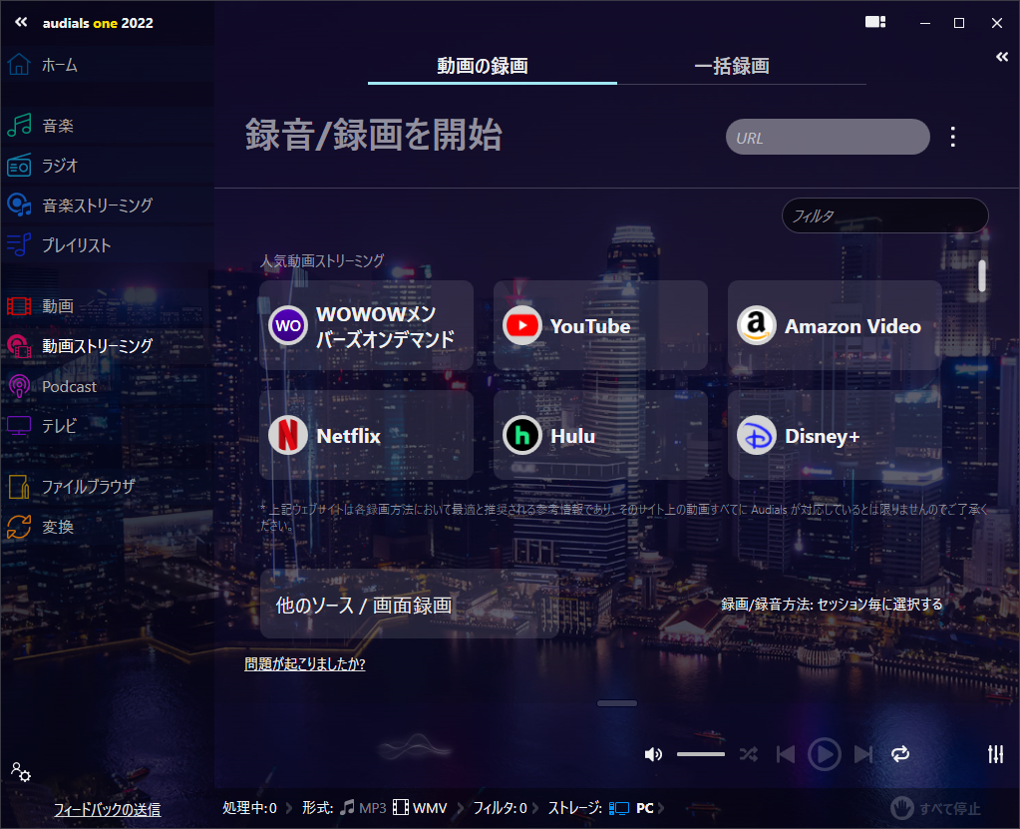Skip to the previous track
This screenshot has width=1020, height=829.
pos(785,754)
